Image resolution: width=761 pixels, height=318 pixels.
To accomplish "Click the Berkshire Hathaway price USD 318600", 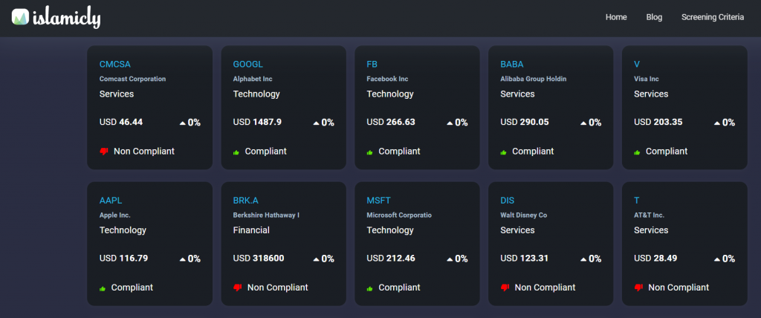I will (258, 259).
